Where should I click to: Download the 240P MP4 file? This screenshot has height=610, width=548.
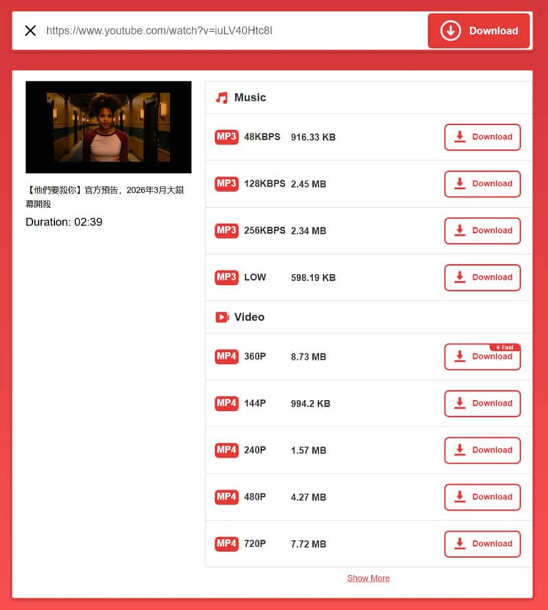[x=482, y=450]
